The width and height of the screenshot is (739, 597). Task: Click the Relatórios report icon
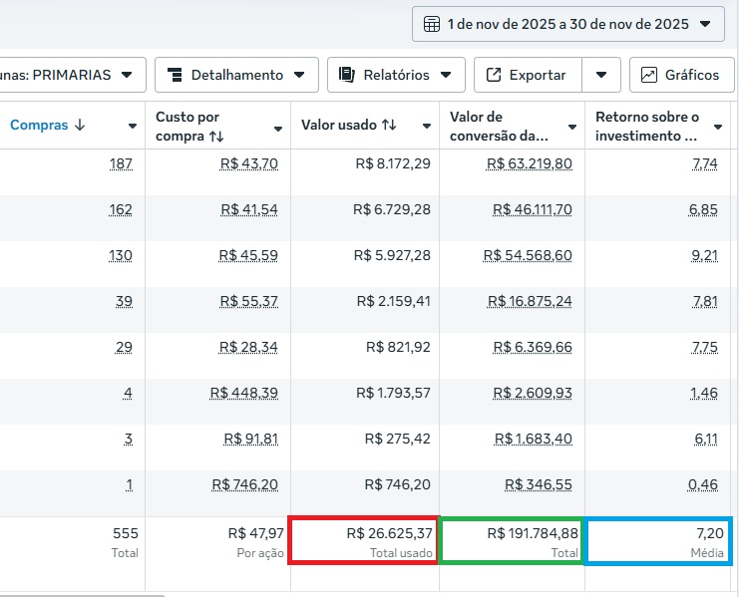point(347,75)
